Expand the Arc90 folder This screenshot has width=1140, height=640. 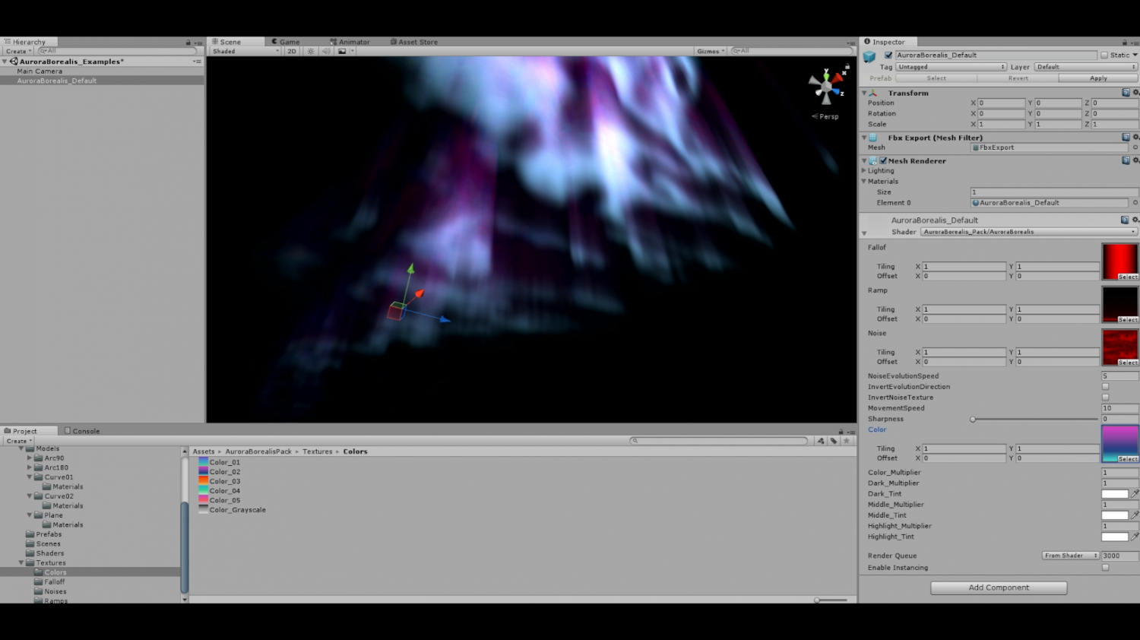click(x=30, y=458)
